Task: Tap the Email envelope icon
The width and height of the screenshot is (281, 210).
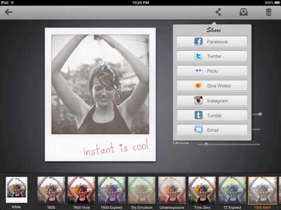Action: (198, 130)
